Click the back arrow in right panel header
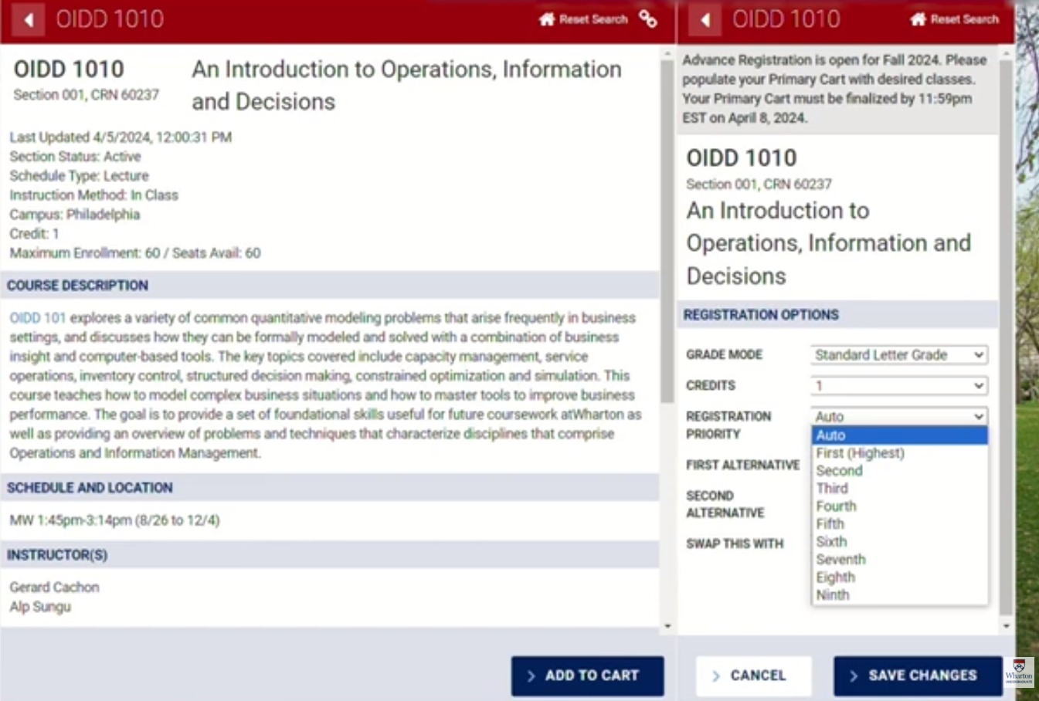The image size is (1039, 701). pyautogui.click(x=705, y=19)
